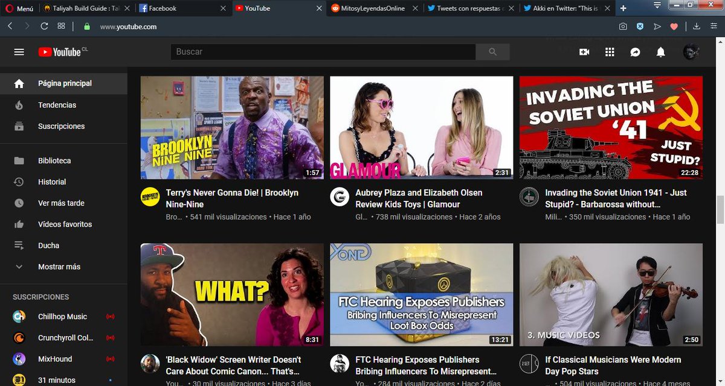Screen dimensions: 725x386
Task: Click the YouTube logo
Action: (x=62, y=52)
